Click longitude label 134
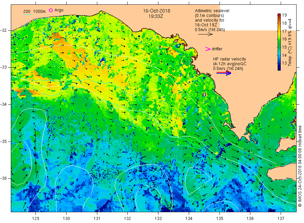Screen dimensions: 304x223 (189, 219)
